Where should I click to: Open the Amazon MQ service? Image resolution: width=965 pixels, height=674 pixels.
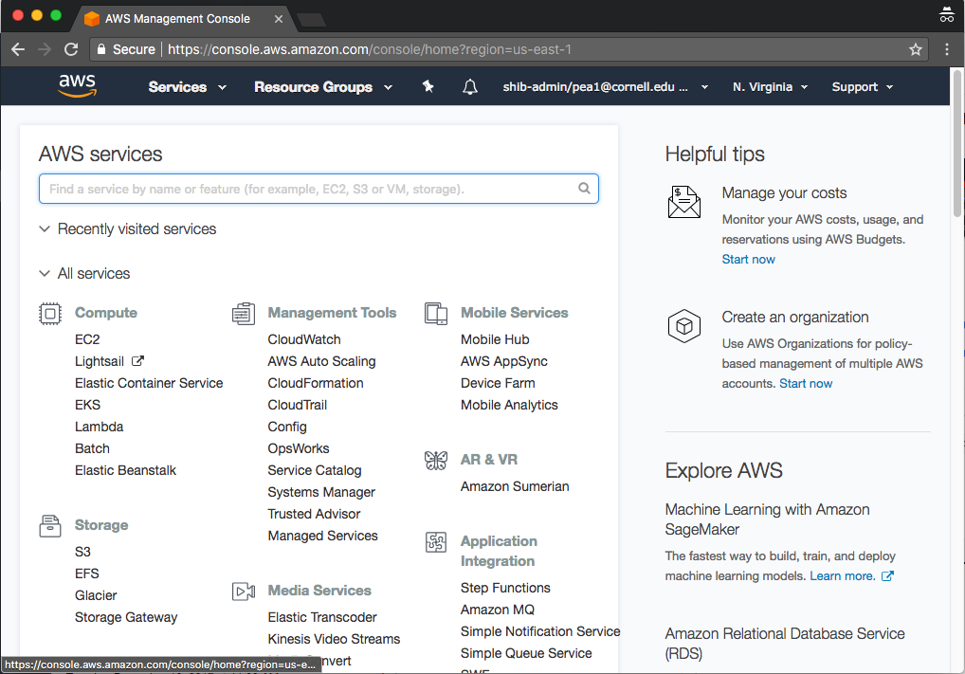[x=498, y=610]
